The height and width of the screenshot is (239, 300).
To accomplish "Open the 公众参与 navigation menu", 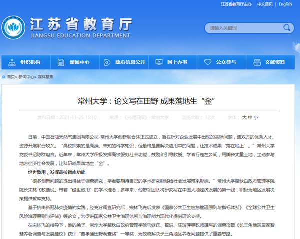I will click(x=225, y=63).
